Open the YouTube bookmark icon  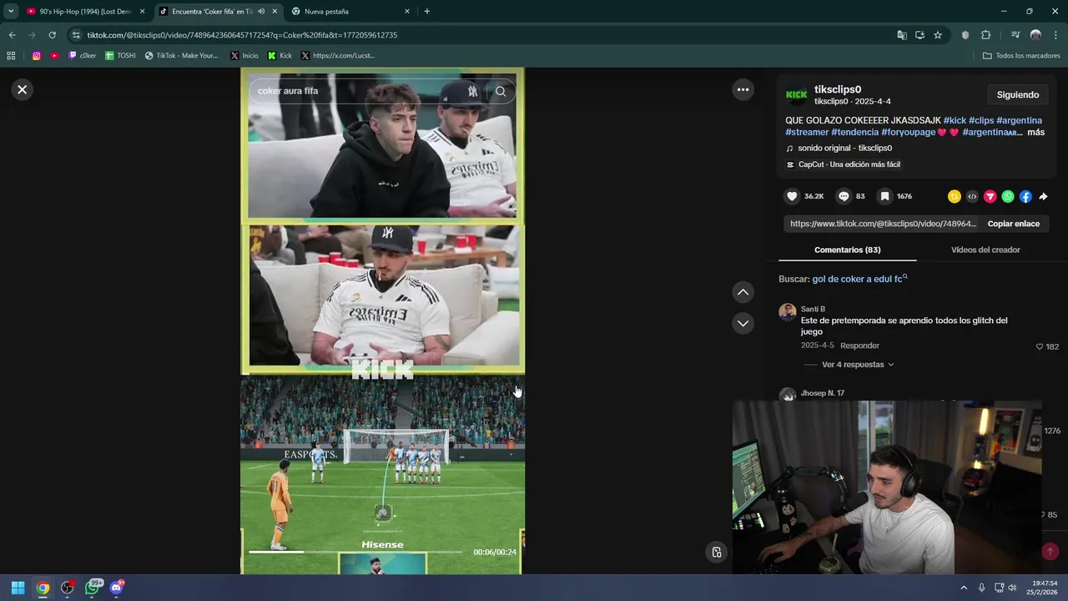[x=55, y=56]
